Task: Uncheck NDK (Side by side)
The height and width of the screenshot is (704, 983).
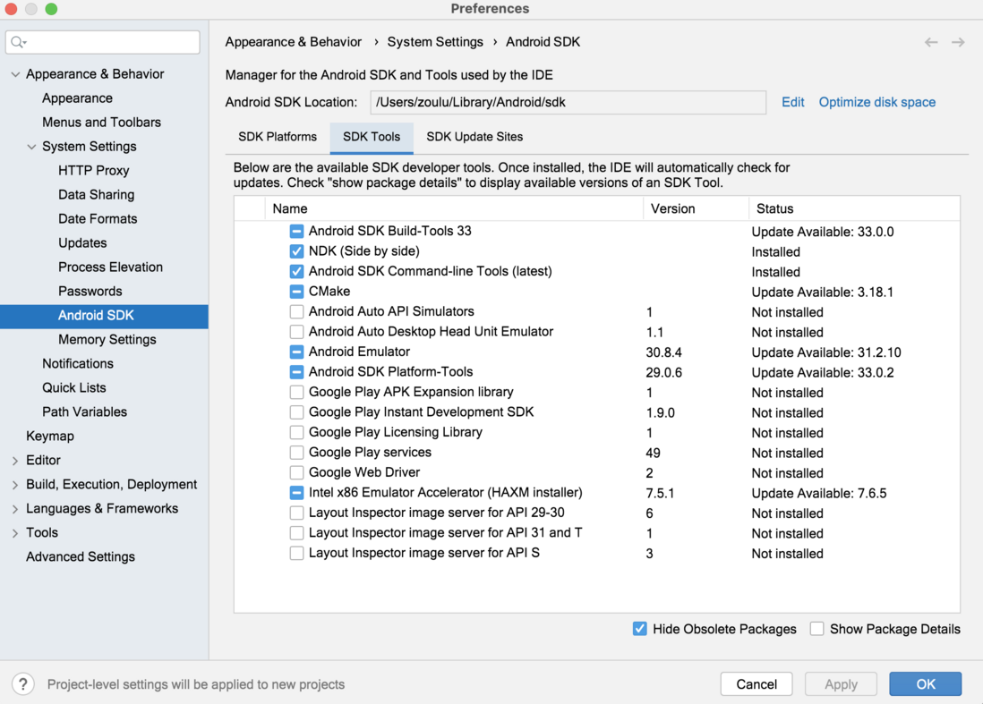Action: coord(296,251)
